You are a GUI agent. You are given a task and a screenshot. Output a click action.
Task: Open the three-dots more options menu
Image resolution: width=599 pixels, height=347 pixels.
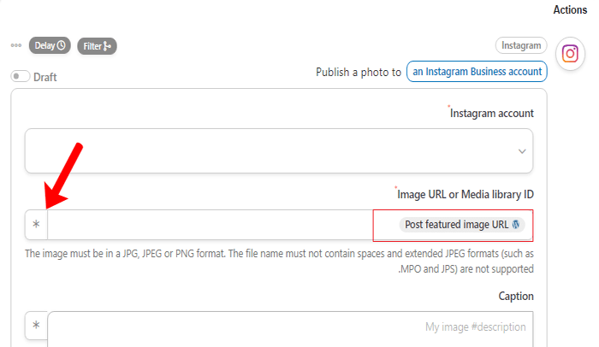[16, 45]
